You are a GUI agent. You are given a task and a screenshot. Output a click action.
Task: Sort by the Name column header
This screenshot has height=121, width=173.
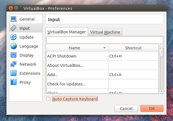(x=77, y=48)
